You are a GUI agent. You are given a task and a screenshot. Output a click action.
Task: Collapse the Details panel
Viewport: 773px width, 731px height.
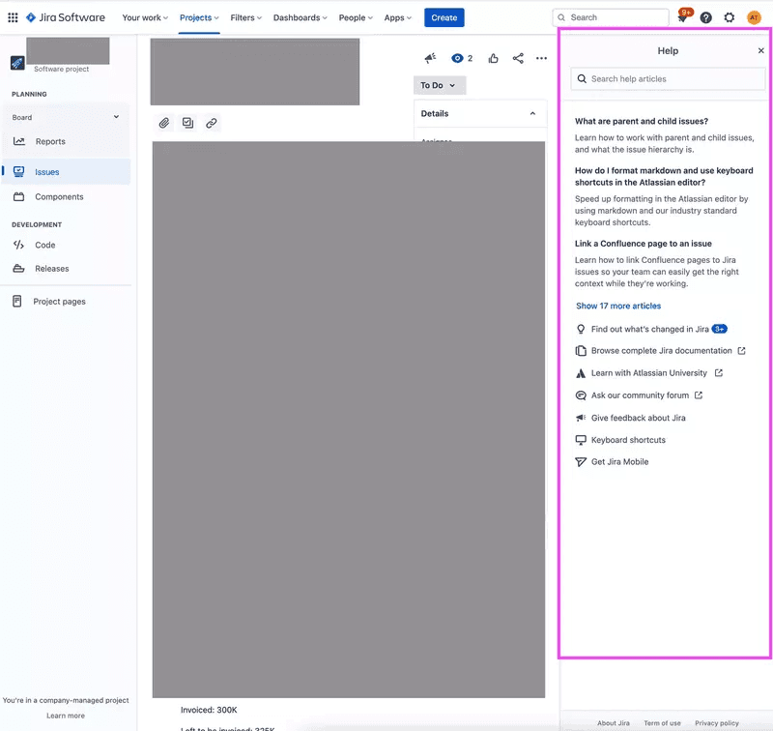click(534, 113)
